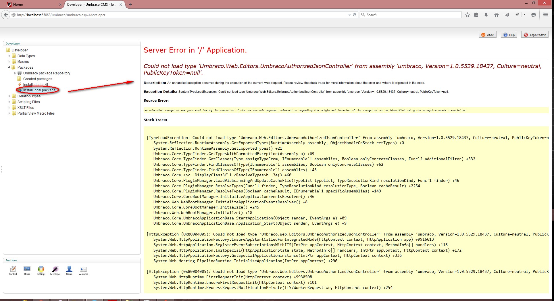Click the panel splitter handle on left edge
Screen dimensions: 554x301
click(1, 169)
